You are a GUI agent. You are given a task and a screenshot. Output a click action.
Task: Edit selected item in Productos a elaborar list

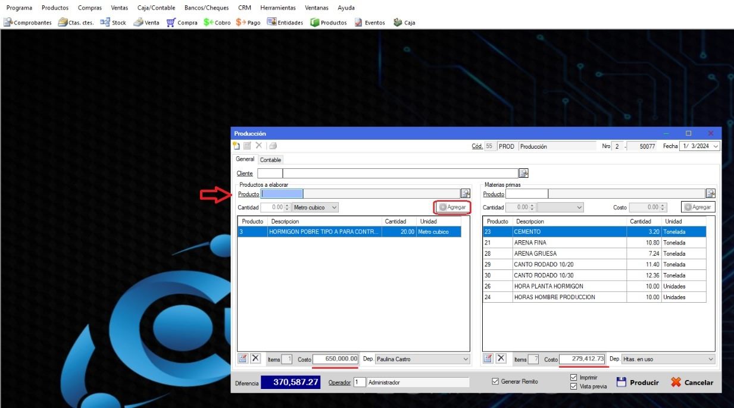click(x=243, y=358)
